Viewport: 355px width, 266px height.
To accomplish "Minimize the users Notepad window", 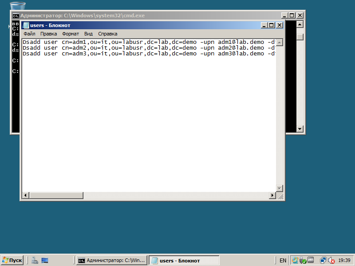I will click(264, 25).
